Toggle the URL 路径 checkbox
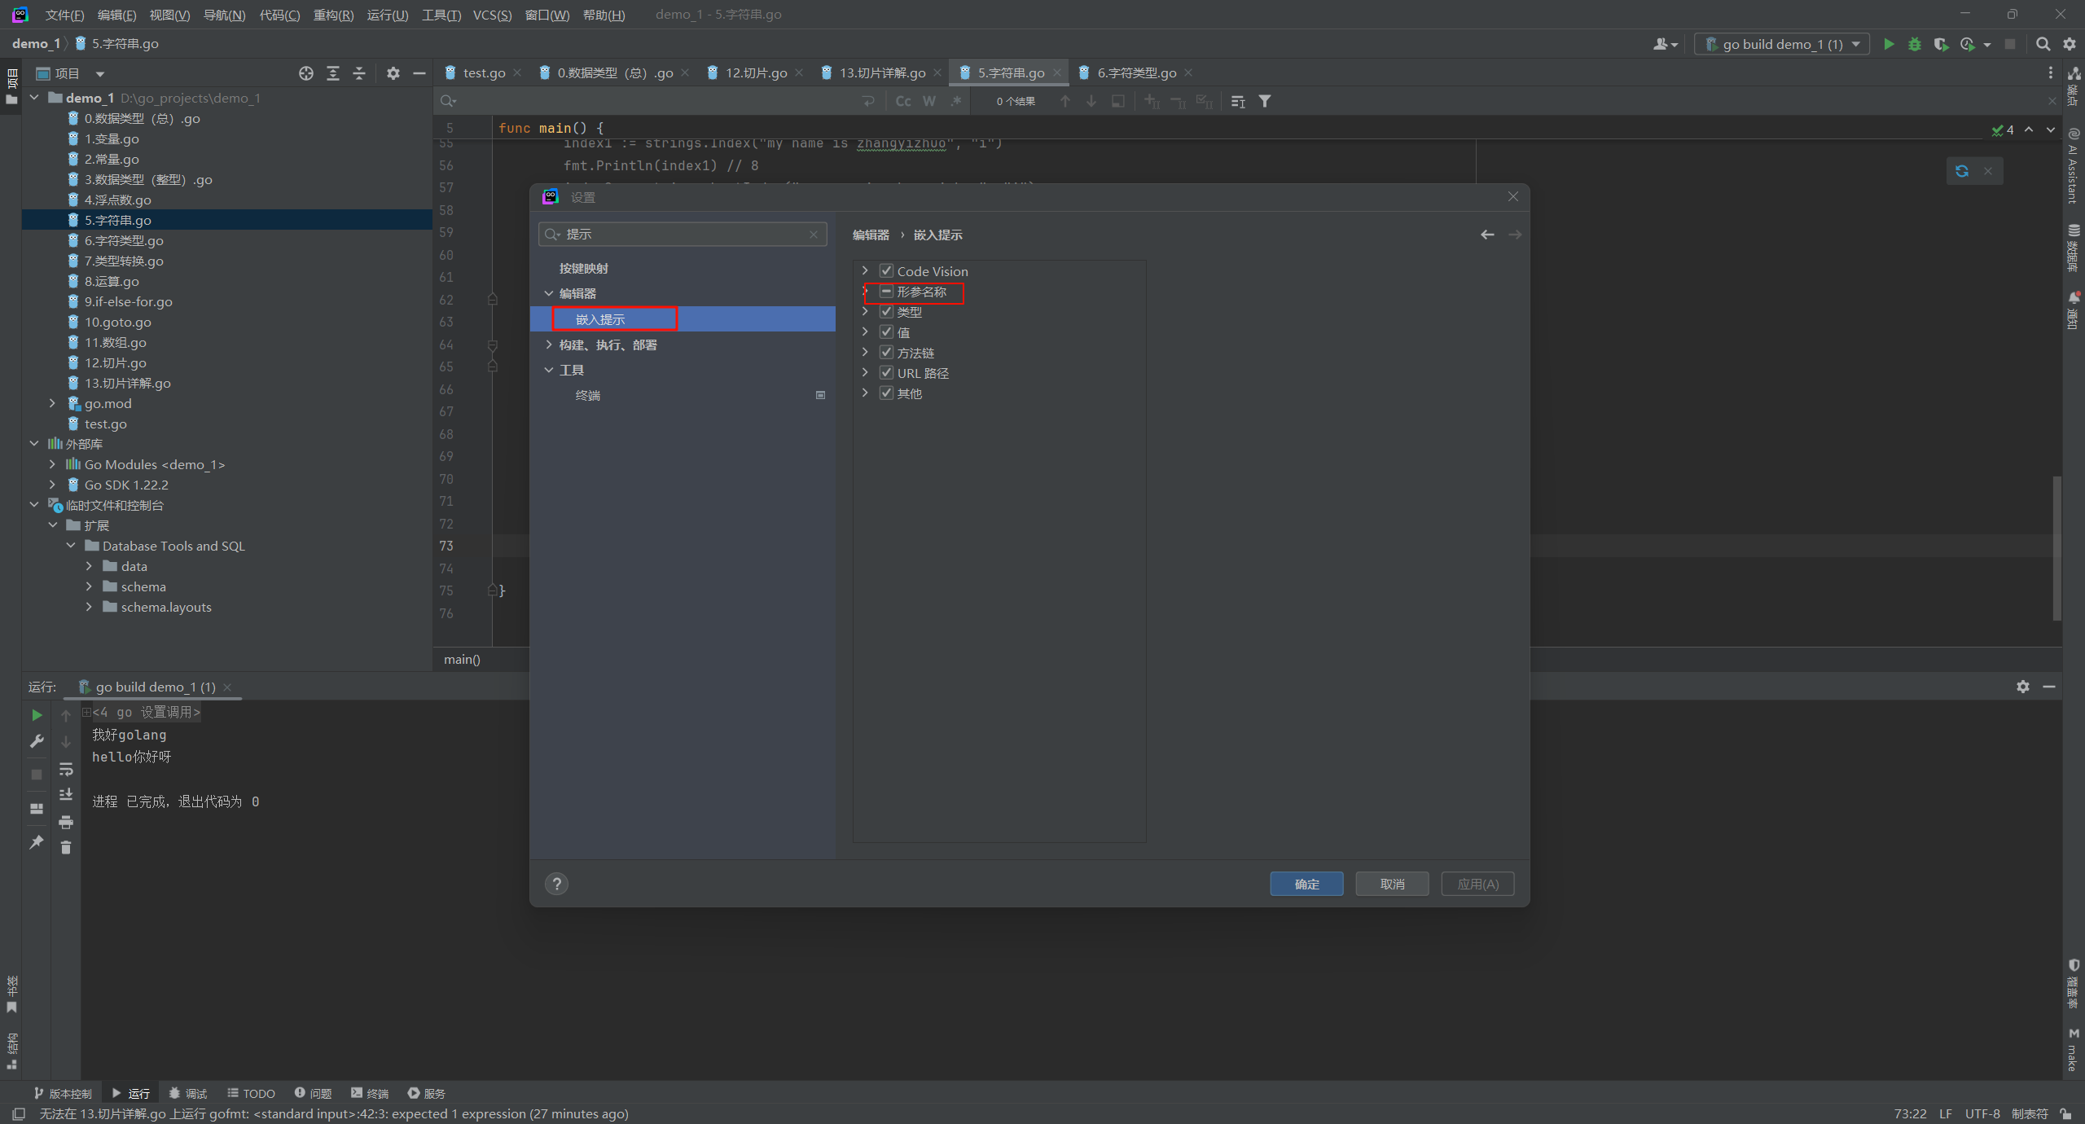The width and height of the screenshot is (2085, 1124). coord(887,373)
